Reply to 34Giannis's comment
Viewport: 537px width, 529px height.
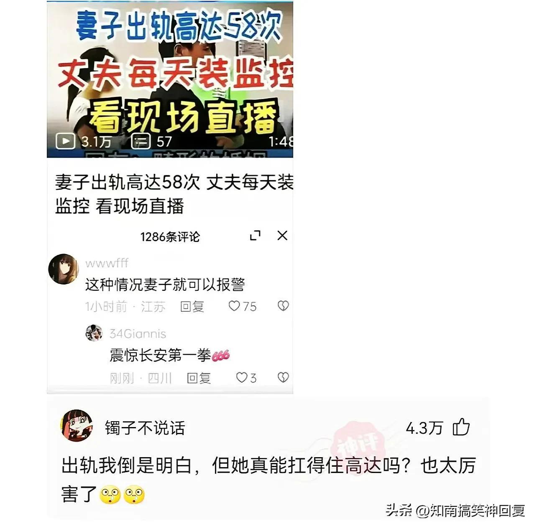coord(199,378)
